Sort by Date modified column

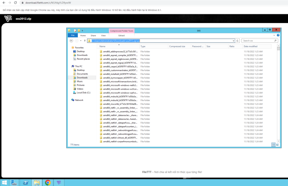(257, 46)
